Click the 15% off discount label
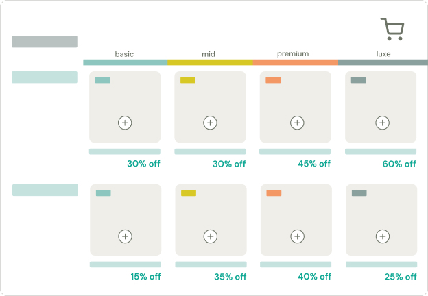Image resolution: width=428 pixels, height=296 pixels. (145, 277)
